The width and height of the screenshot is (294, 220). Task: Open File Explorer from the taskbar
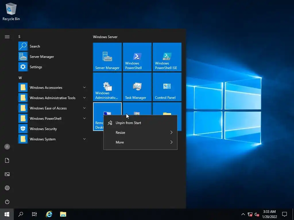click(x=63, y=214)
